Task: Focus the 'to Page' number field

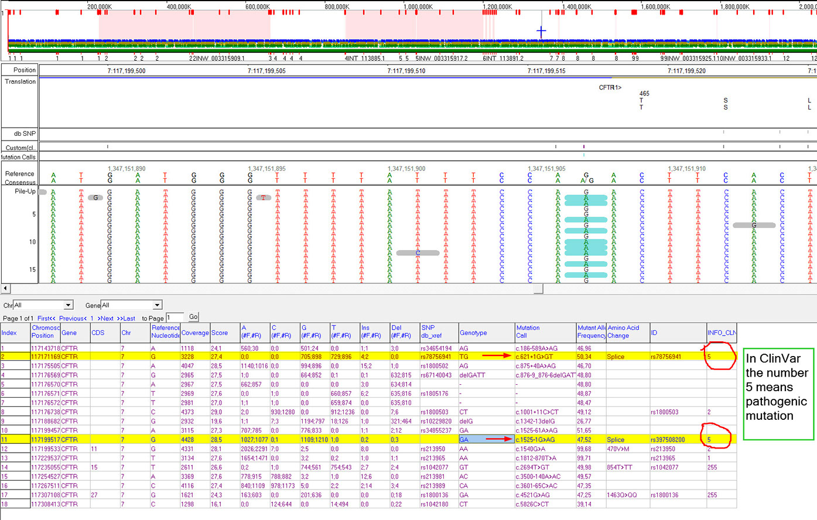Action: (175, 317)
